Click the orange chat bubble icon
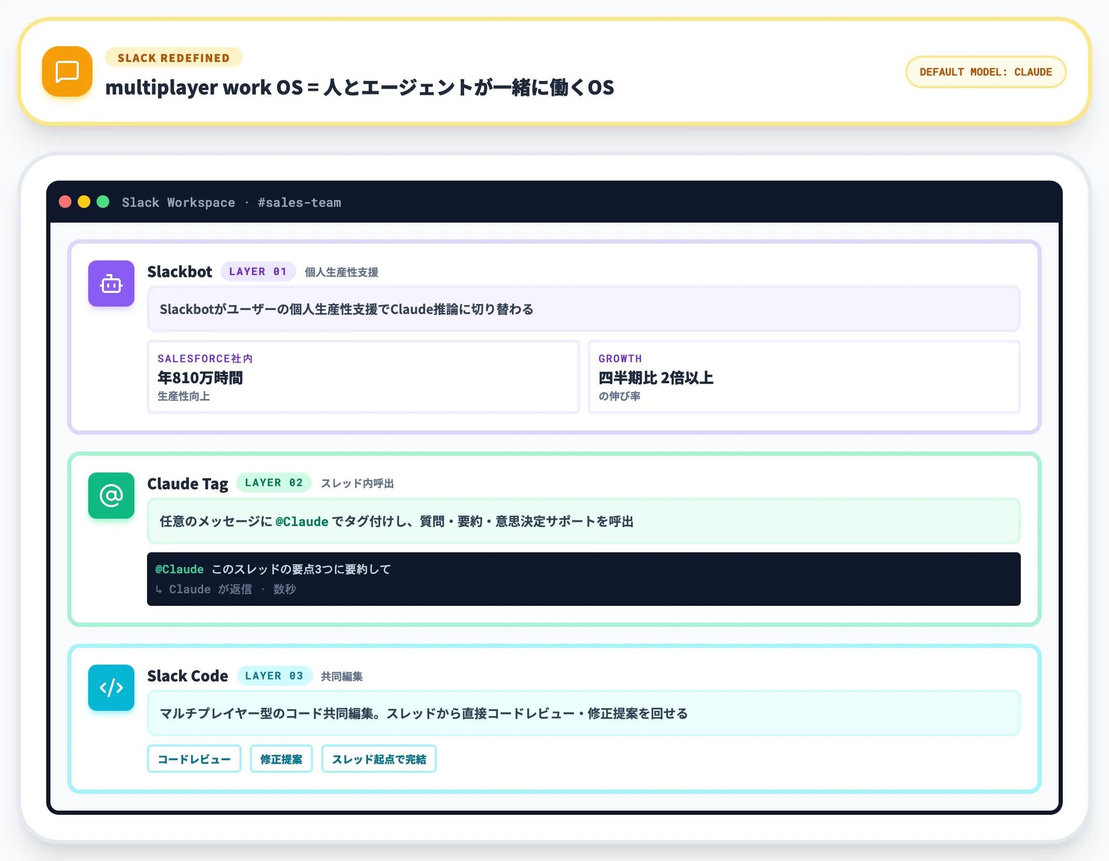 67,71
